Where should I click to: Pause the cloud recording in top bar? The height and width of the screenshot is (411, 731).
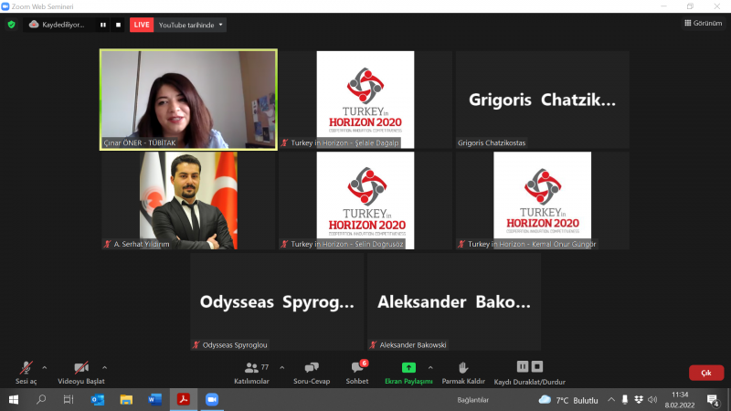pyautogui.click(x=103, y=25)
